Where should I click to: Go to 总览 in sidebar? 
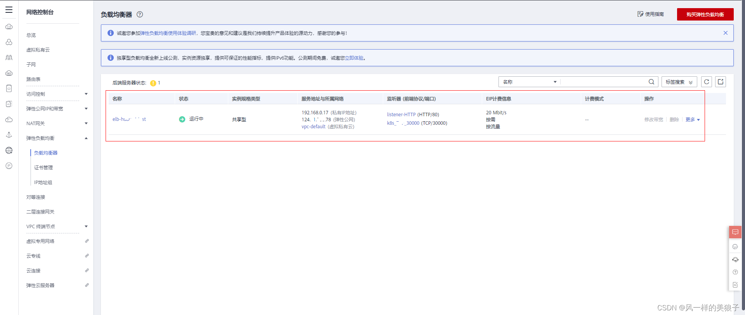pyautogui.click(x=31, y=35)
